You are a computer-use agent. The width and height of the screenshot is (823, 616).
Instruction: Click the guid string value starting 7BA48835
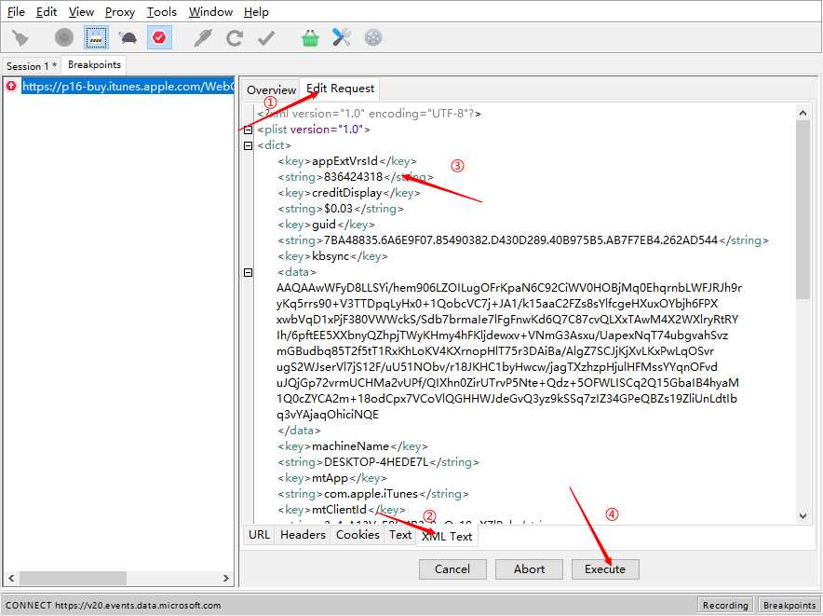click(x=520, y=240)
